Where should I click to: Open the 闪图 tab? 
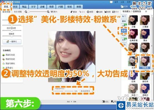click(60, 7)
